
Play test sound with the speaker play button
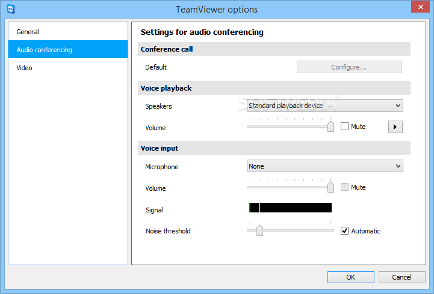coord(395,127)
